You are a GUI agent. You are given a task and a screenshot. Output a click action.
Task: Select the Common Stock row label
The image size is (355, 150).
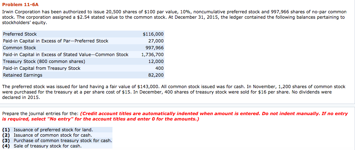click(x=19, y=48)
